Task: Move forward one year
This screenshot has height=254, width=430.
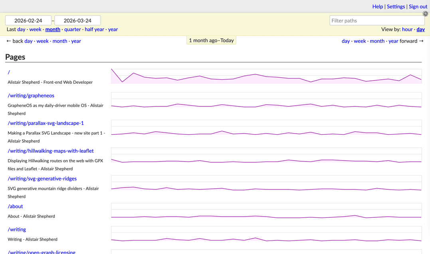Action: point(393,41)
